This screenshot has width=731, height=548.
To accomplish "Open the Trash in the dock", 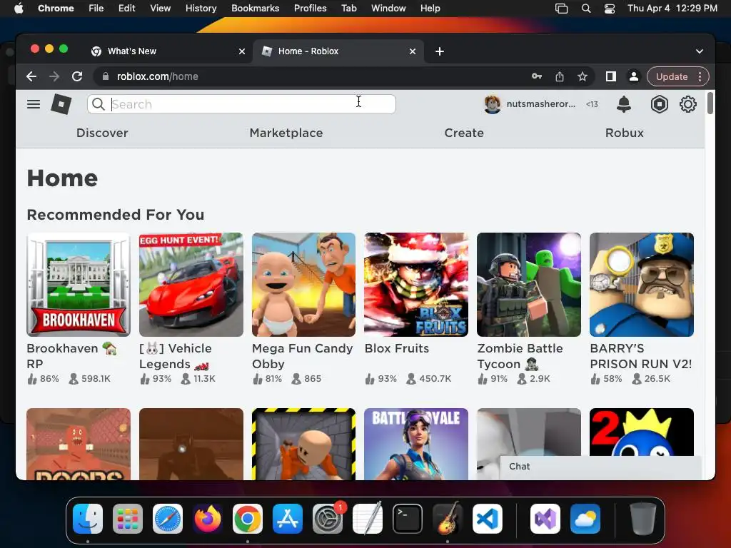I will click(643, 519).
